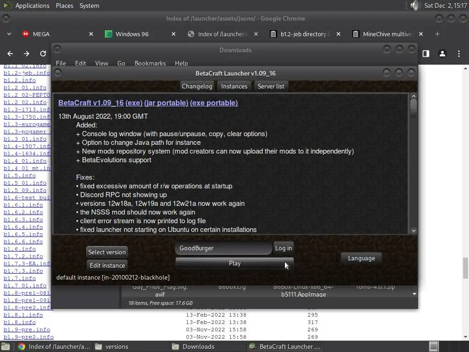The image size is (469, 352).
Task: Switch to the Changelog tab
Action: point(197,86)
